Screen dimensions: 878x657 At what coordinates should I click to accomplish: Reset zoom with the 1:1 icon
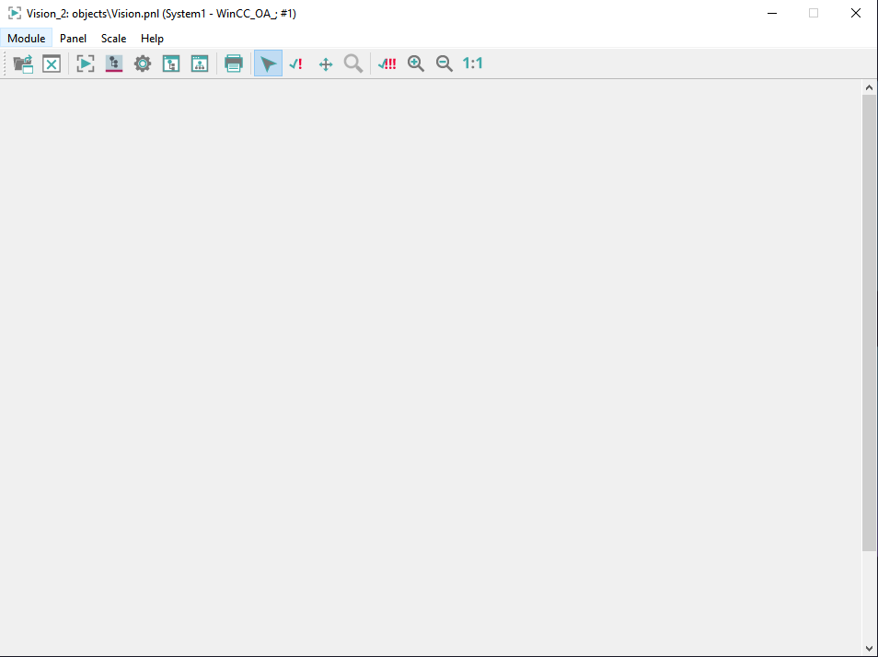point(473,63)
